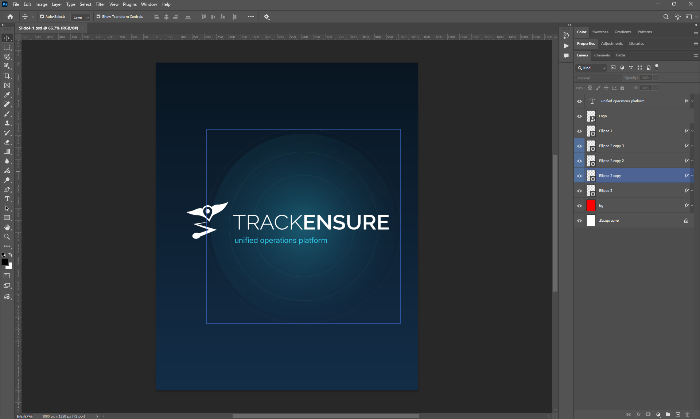Hide the Ellipse 1 layer

point(579,131)
